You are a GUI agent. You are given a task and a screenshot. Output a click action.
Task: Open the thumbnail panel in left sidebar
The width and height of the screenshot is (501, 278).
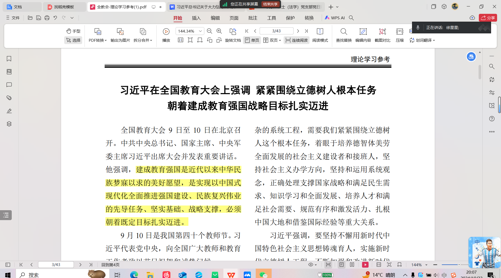coord(9,72)
